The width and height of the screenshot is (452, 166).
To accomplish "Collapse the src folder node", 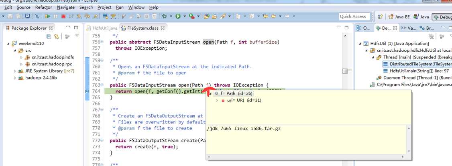I will click(x=15, y=51).
